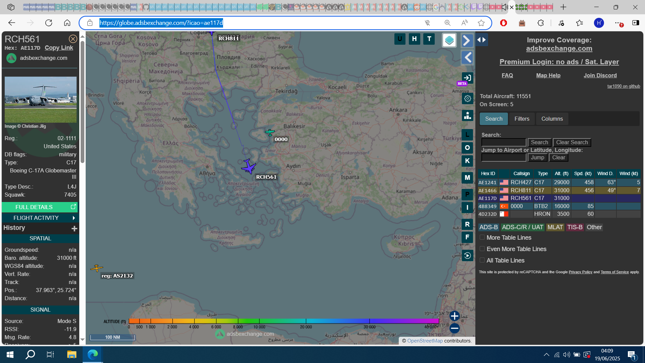The image size is (645, 363).
Task: Add page to favorites star icon
Action: point(481,23)
